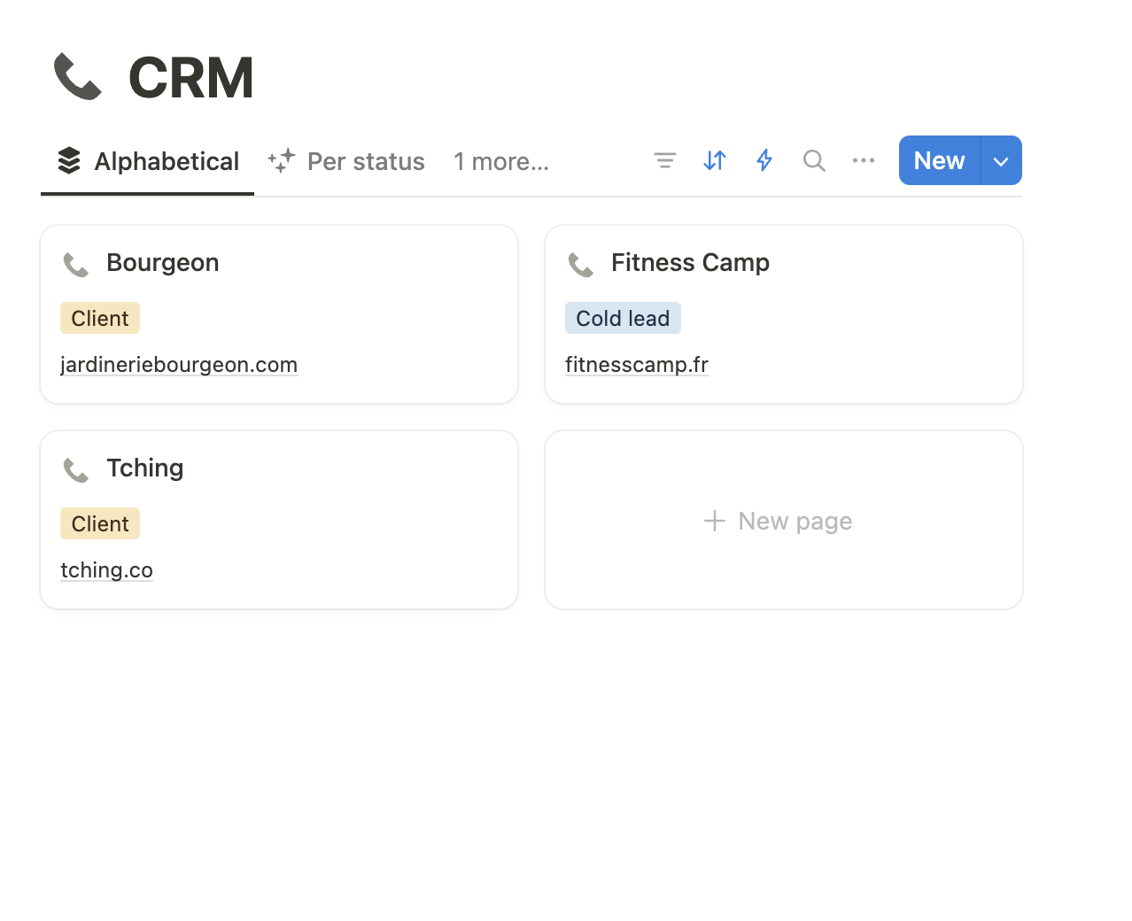Click the phone icon on Fitness Camp card
Screen dimensions: 1132x921
pos(581,264)
